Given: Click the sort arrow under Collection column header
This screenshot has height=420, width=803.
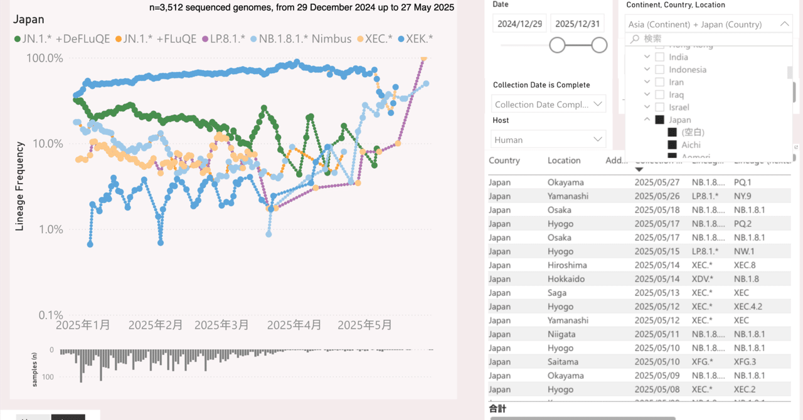Looking at the screenshot, I should tap(639, 169).
